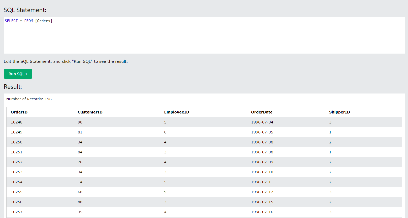
Task: Click the "Result:" heading
Action: coord(13,87)
